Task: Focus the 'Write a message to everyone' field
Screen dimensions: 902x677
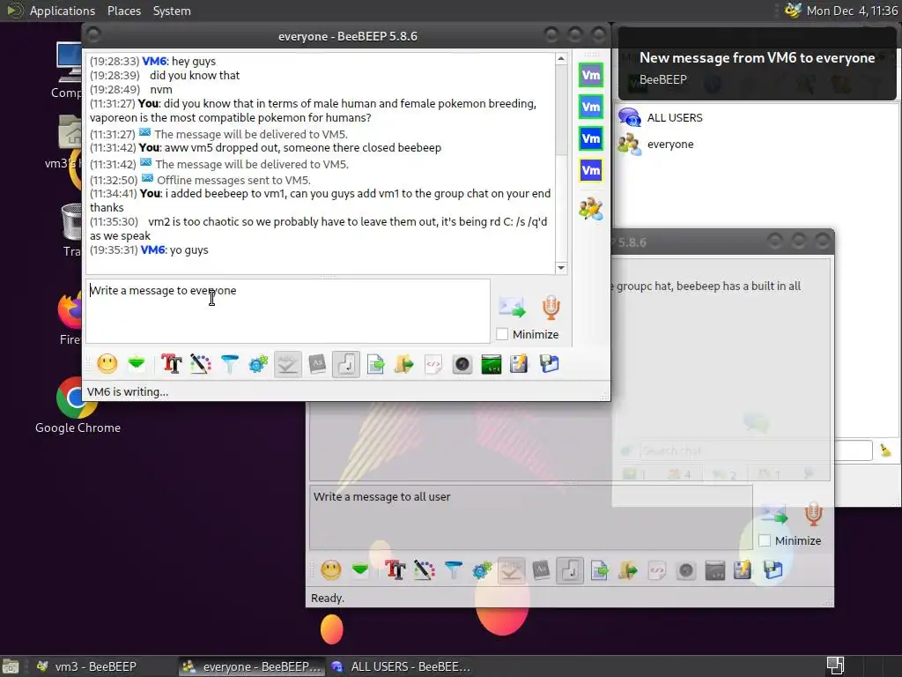Action: point(288,311)
